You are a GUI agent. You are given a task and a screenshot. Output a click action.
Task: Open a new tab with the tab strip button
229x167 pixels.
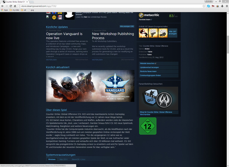pos(32,2)
